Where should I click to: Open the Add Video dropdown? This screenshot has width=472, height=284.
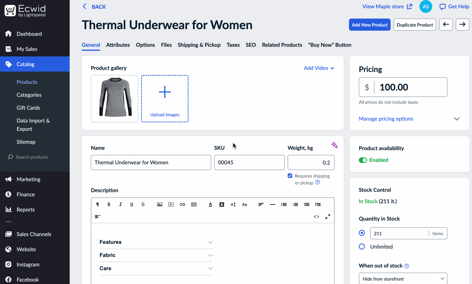pyautogui.click(x=319, y=68)
